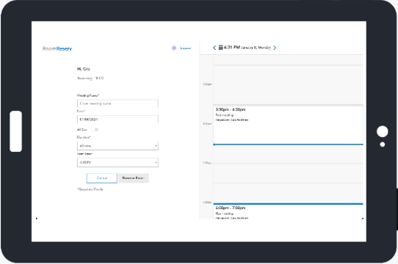Image resolution: width=398 pixels, height=264 pixels.
Task: Go to previous day with left chevron
Action: pyautogui.click(x=214, y=48)
